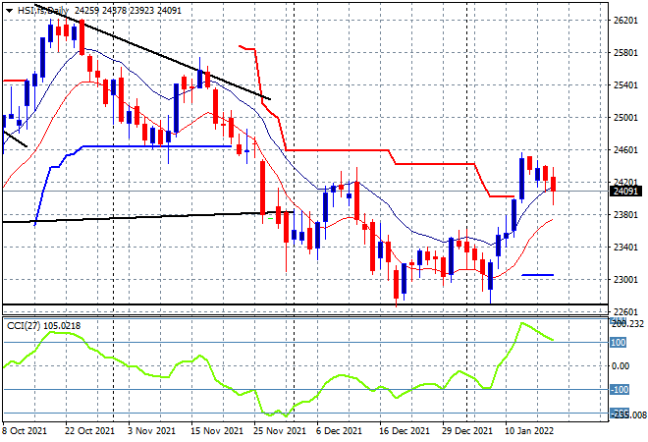The image size is (648, 442).
Task: Click date label 22 Oct 2021
Action: click(x=89, y=431)
